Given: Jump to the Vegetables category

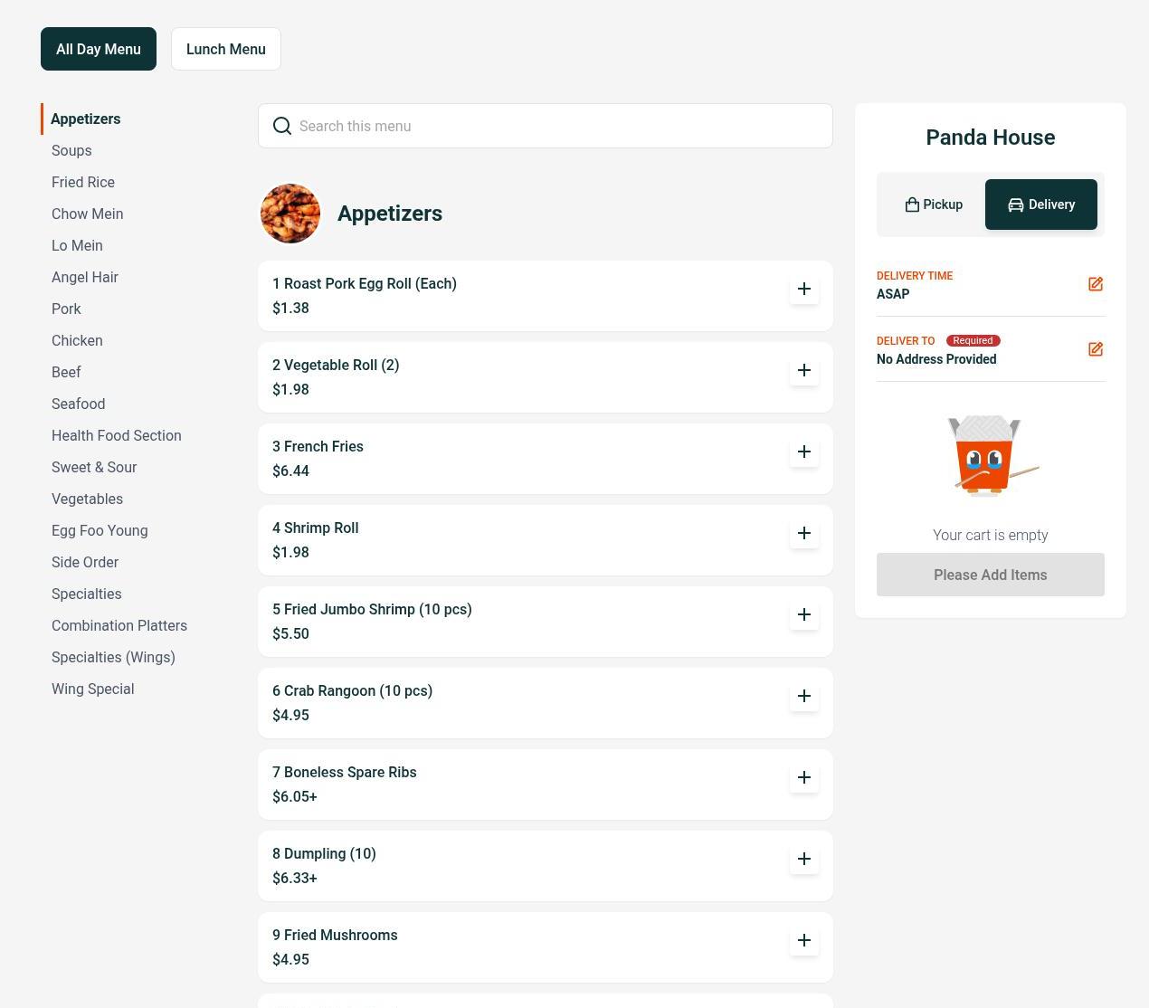Looking at the screenshot, I should pos(88,499).
